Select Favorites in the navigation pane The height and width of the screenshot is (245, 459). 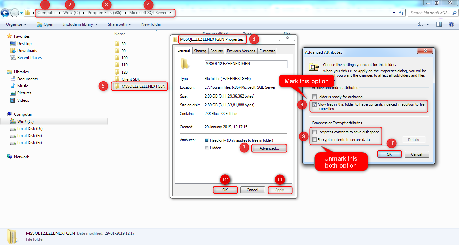[x=22, y=36]
